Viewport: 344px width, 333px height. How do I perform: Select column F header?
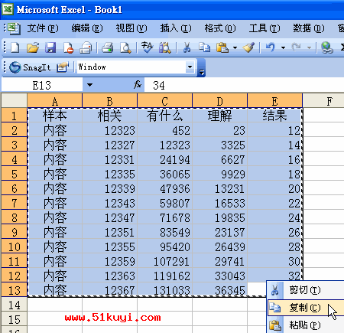point(329,101)
